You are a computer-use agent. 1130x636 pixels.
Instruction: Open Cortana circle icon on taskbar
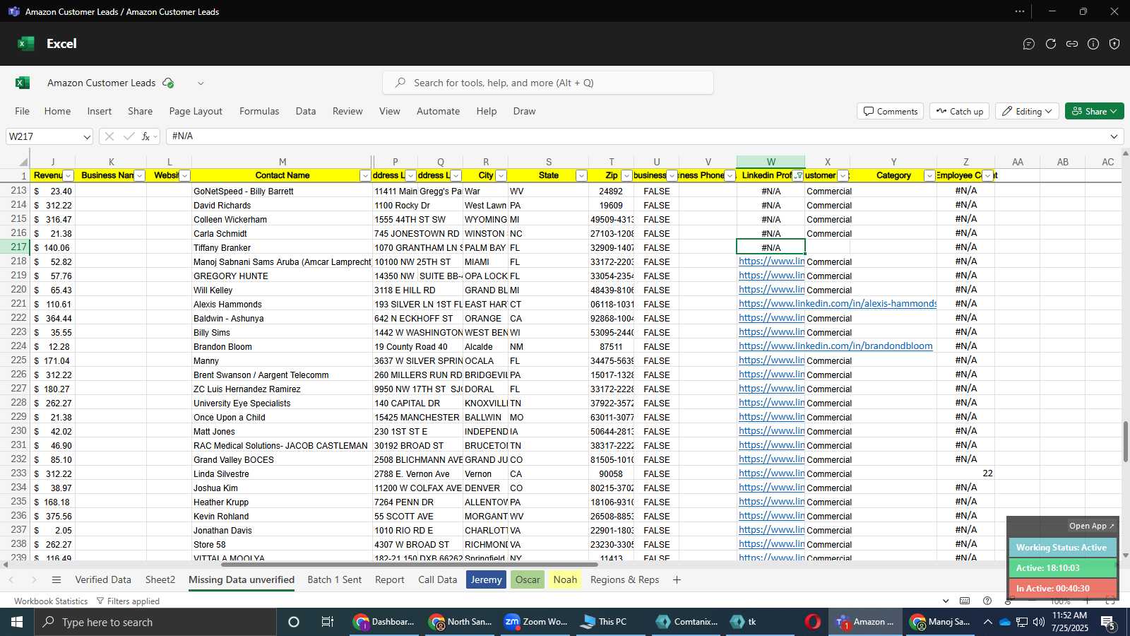pyautogui.click(x=294, y=622)
